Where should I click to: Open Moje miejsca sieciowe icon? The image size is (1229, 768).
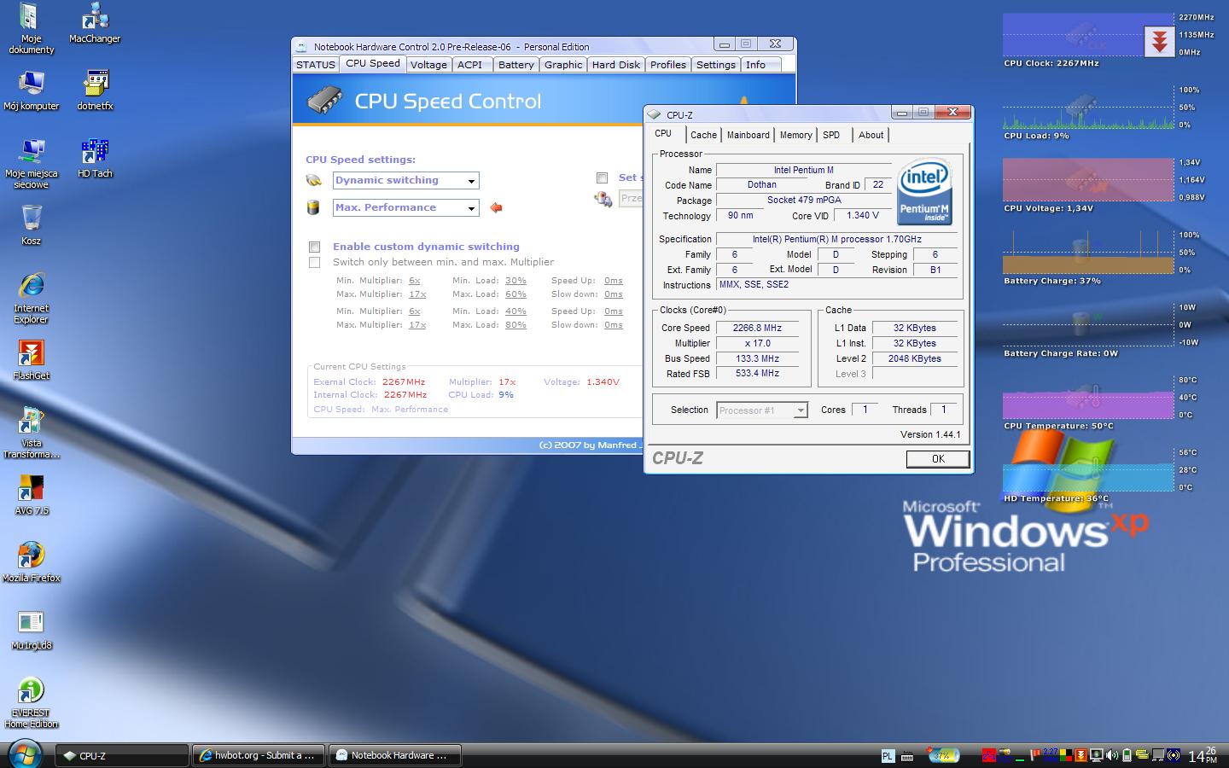31,164
